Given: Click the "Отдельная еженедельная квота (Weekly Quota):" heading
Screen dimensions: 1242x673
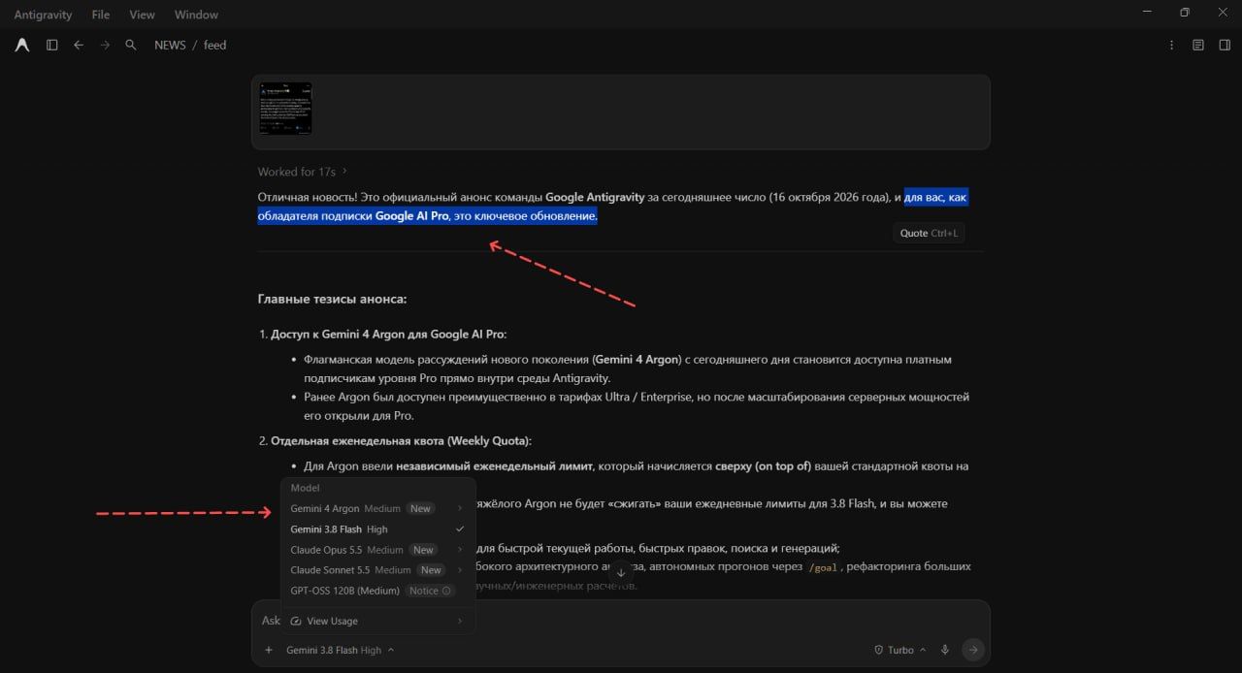Looking at the screenshot, I should 402,440.
